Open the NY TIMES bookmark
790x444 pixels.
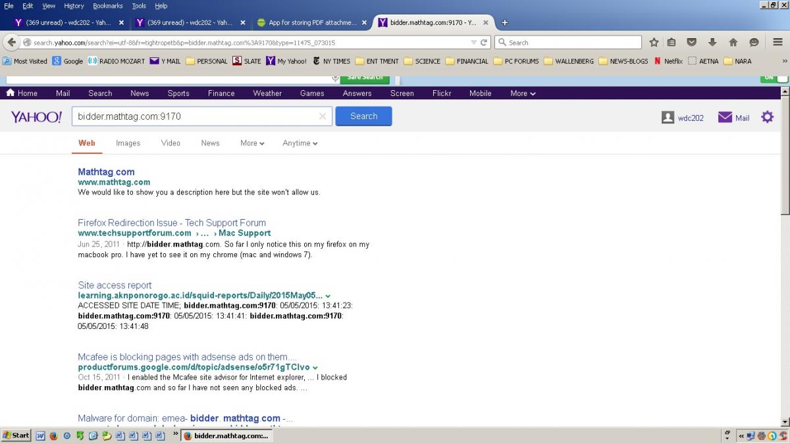(331, 61)
